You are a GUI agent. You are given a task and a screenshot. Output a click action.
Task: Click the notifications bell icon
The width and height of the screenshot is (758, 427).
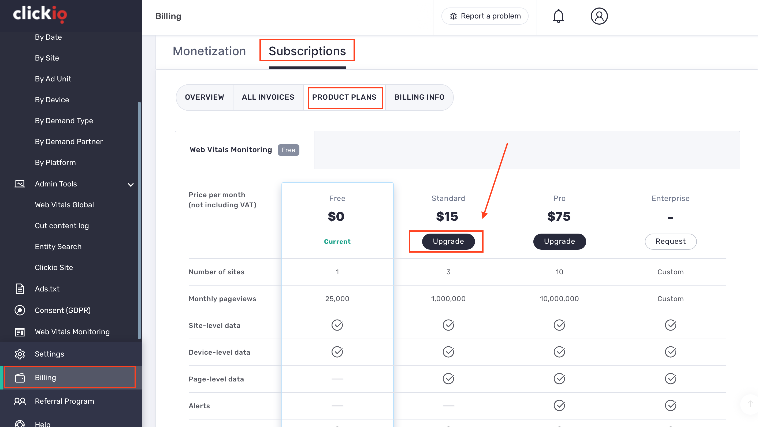[558, 16]
